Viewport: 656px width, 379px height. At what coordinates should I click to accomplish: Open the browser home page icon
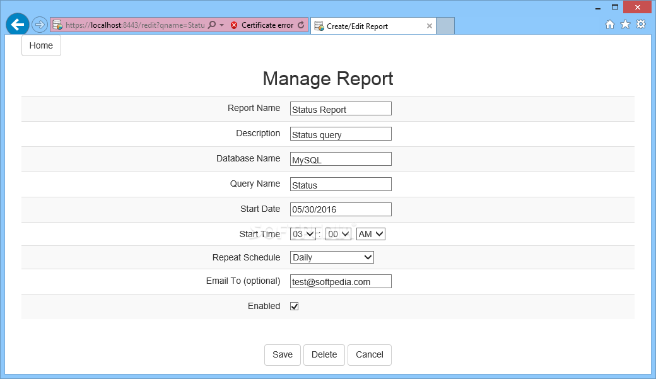[x=610, y=25]
